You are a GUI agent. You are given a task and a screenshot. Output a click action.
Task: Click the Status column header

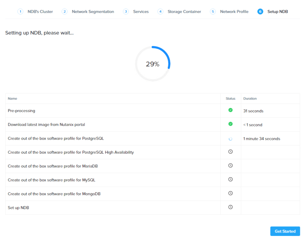[230, 98]
